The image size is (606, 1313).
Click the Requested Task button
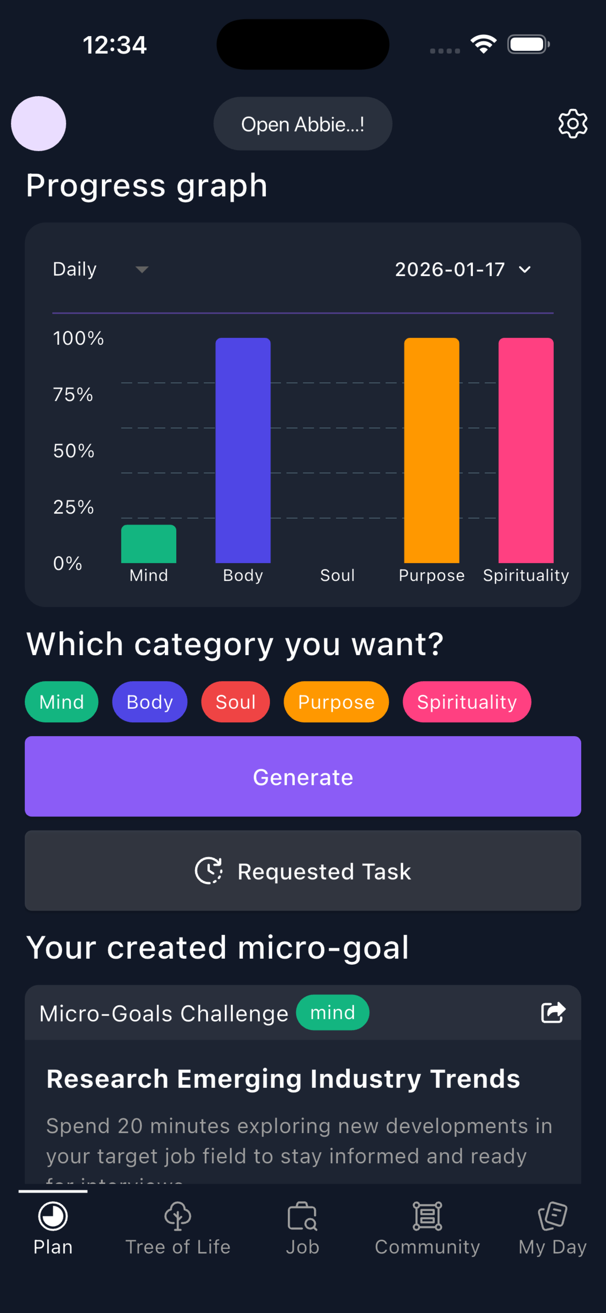(x=303, y=870)
